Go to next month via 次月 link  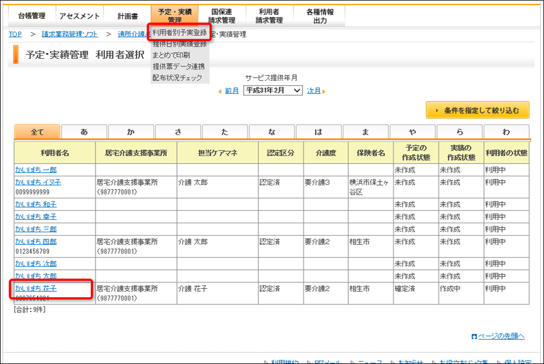(314, 91)
